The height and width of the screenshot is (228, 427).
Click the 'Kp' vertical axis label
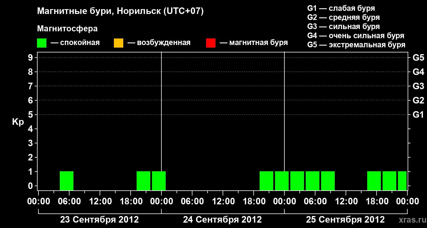point(18,122)
